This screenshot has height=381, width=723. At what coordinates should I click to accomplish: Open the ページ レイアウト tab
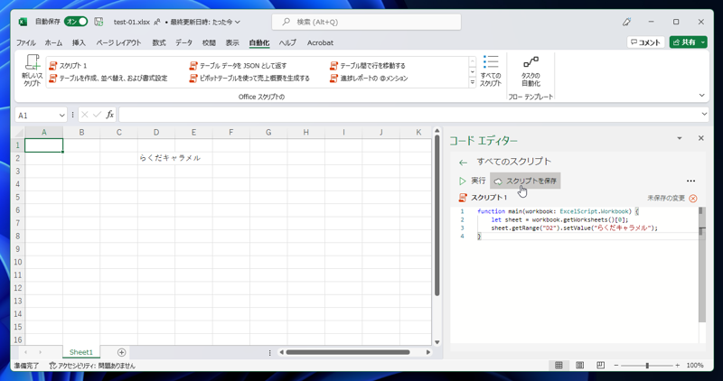(x=118, y=42)
